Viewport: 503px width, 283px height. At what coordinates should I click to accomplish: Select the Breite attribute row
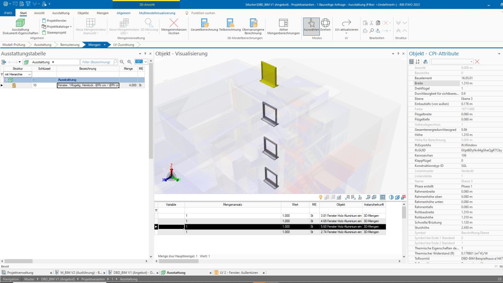(455, 83)
